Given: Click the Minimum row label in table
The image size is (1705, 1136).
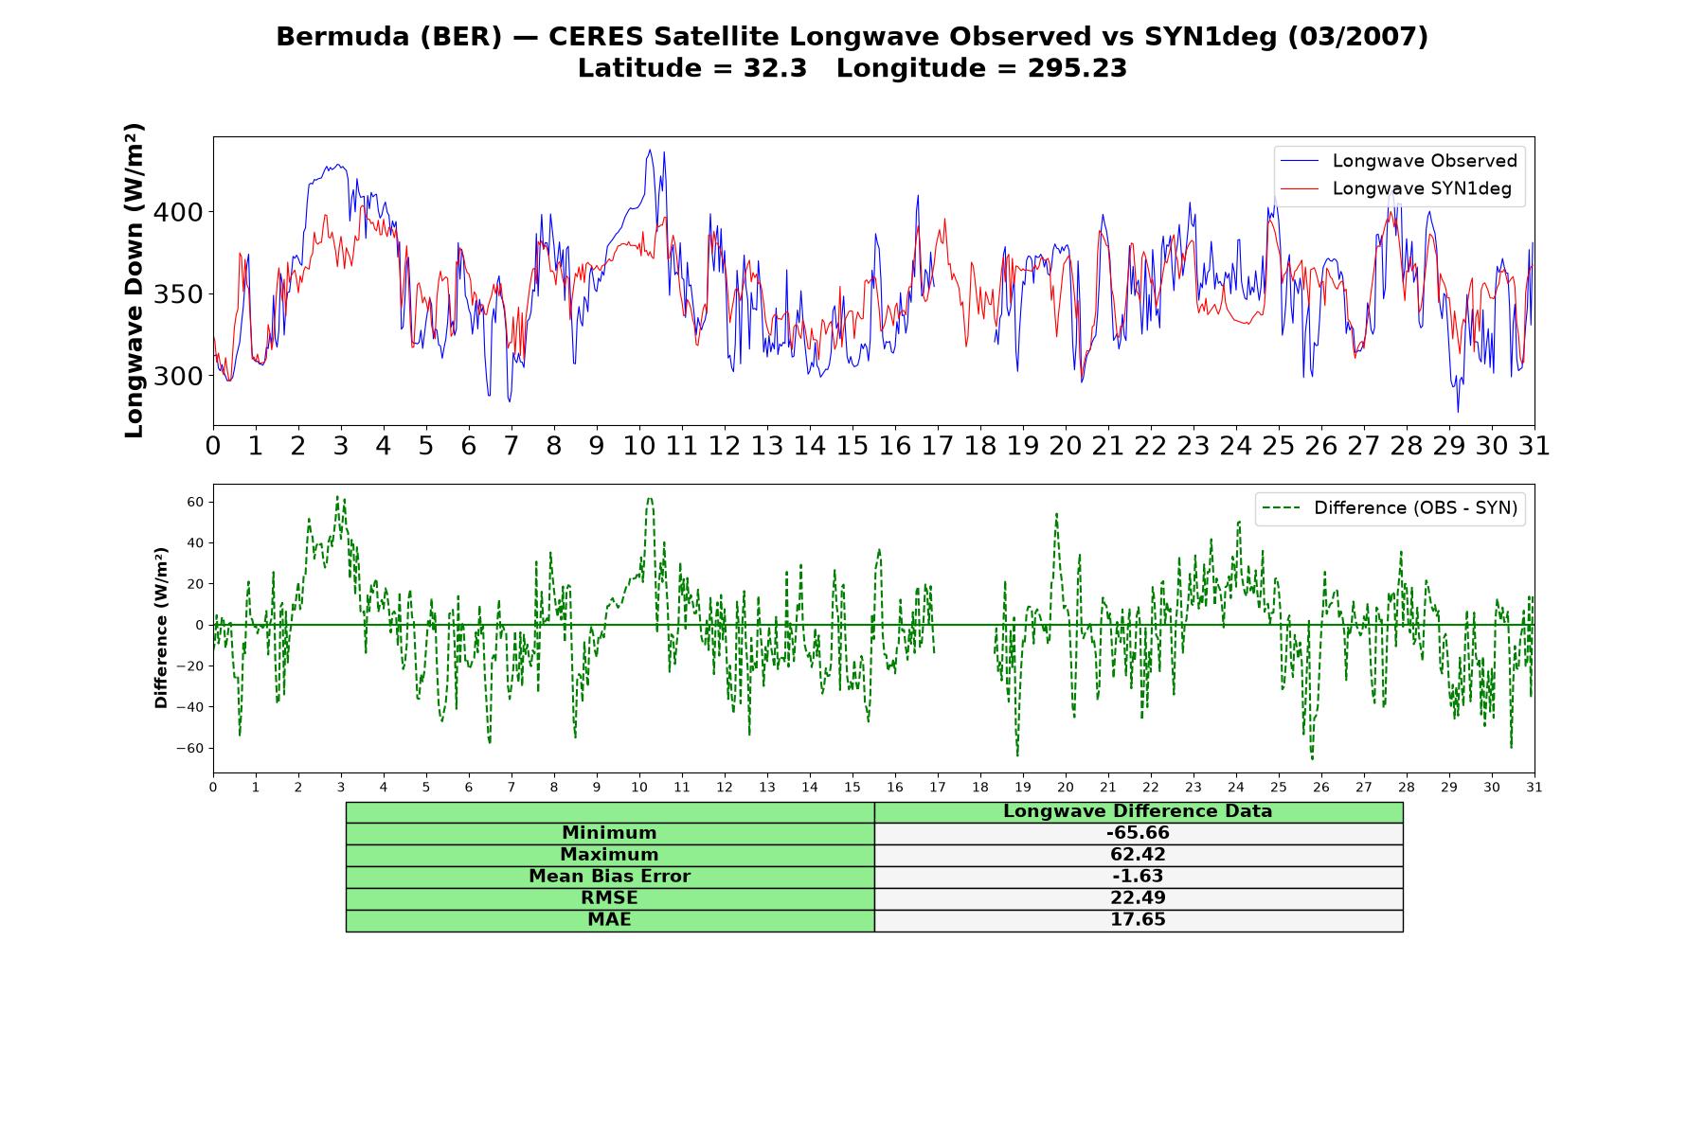Looking at the screenshot, I should (x=609, y=833).
